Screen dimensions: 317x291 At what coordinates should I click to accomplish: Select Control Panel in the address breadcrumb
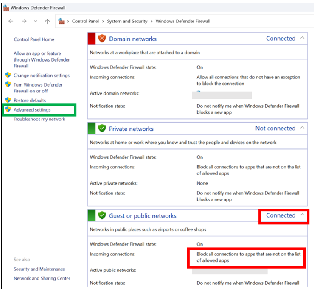tap(86, 21)
